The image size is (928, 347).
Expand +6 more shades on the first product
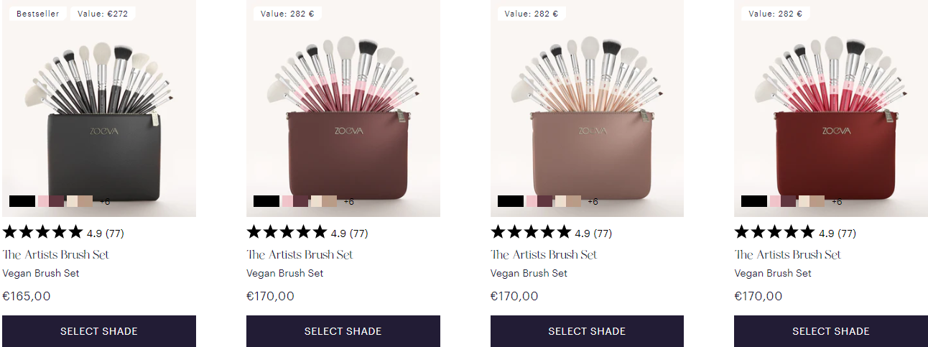click(x=105, y=202)
